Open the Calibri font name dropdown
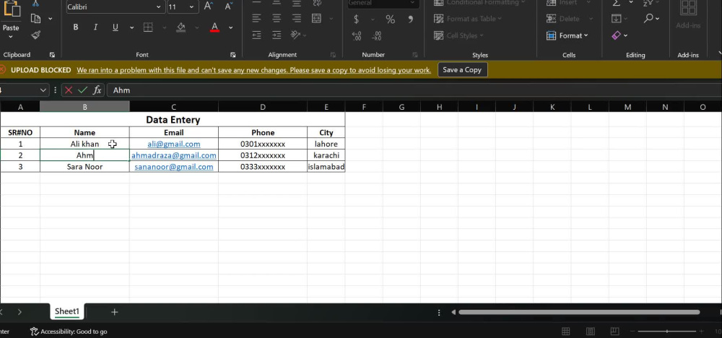Viewport: 722px width, 338px height. tap(159, 7)
